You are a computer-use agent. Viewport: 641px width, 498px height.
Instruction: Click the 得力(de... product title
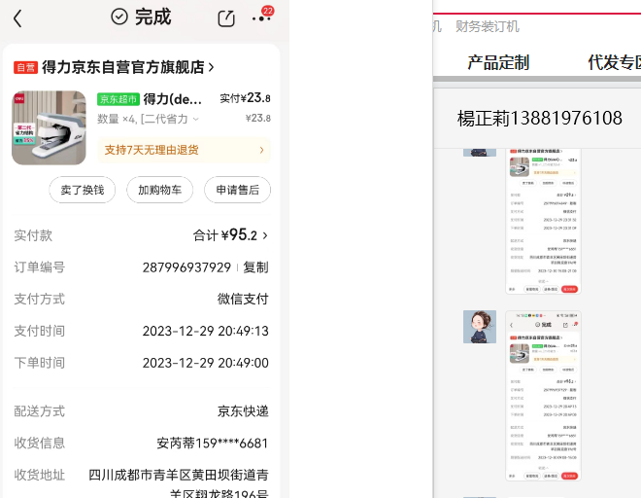172,99
